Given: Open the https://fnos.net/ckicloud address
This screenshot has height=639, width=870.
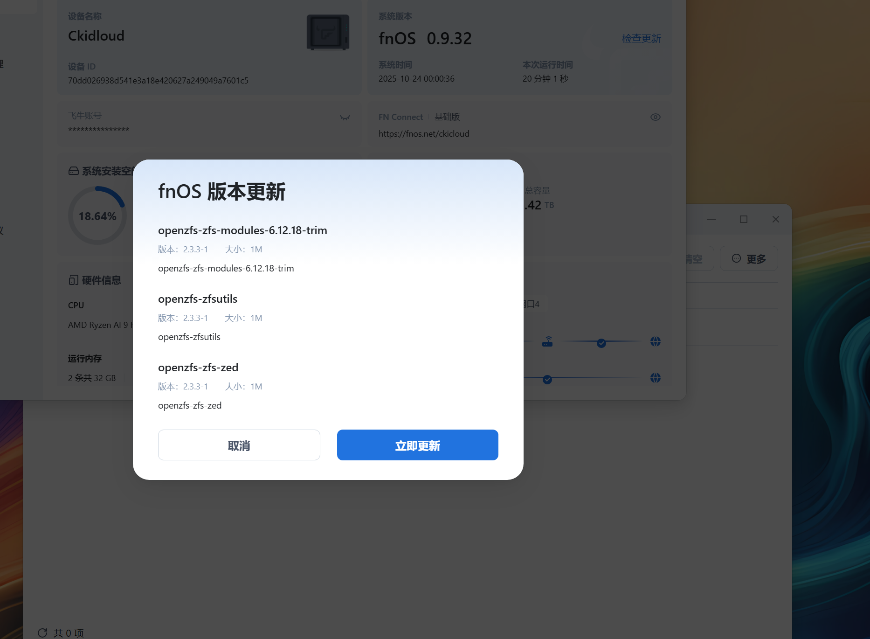Looking at the screenshot, I should click(x=424, y=134).
